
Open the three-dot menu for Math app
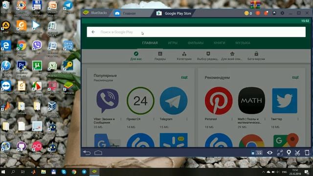click(x=265, y=119)
